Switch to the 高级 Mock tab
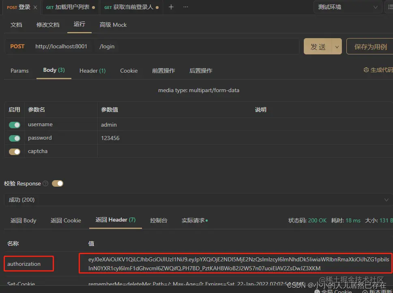Image resolution: width=393 pixels, height=293 pixels. (113, 25)
